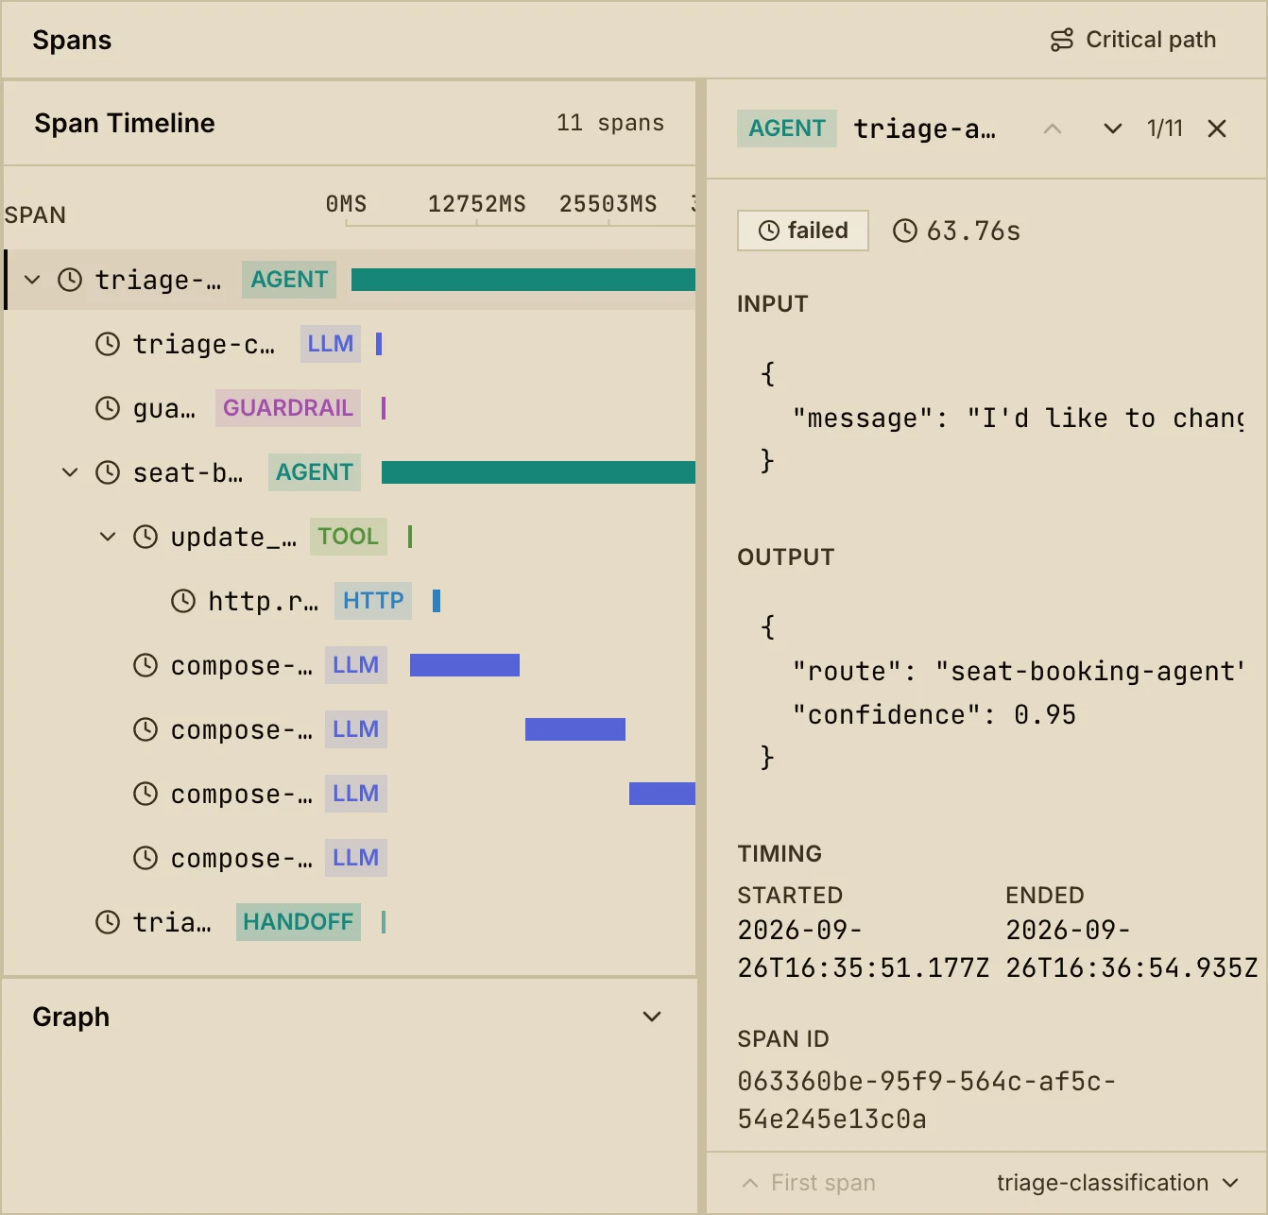The width and height of the screenshot is (1268, 1215).
Task: Click the http.r… HTTP timeline bar
Action: pyautogui.click(x=437, y=601)
